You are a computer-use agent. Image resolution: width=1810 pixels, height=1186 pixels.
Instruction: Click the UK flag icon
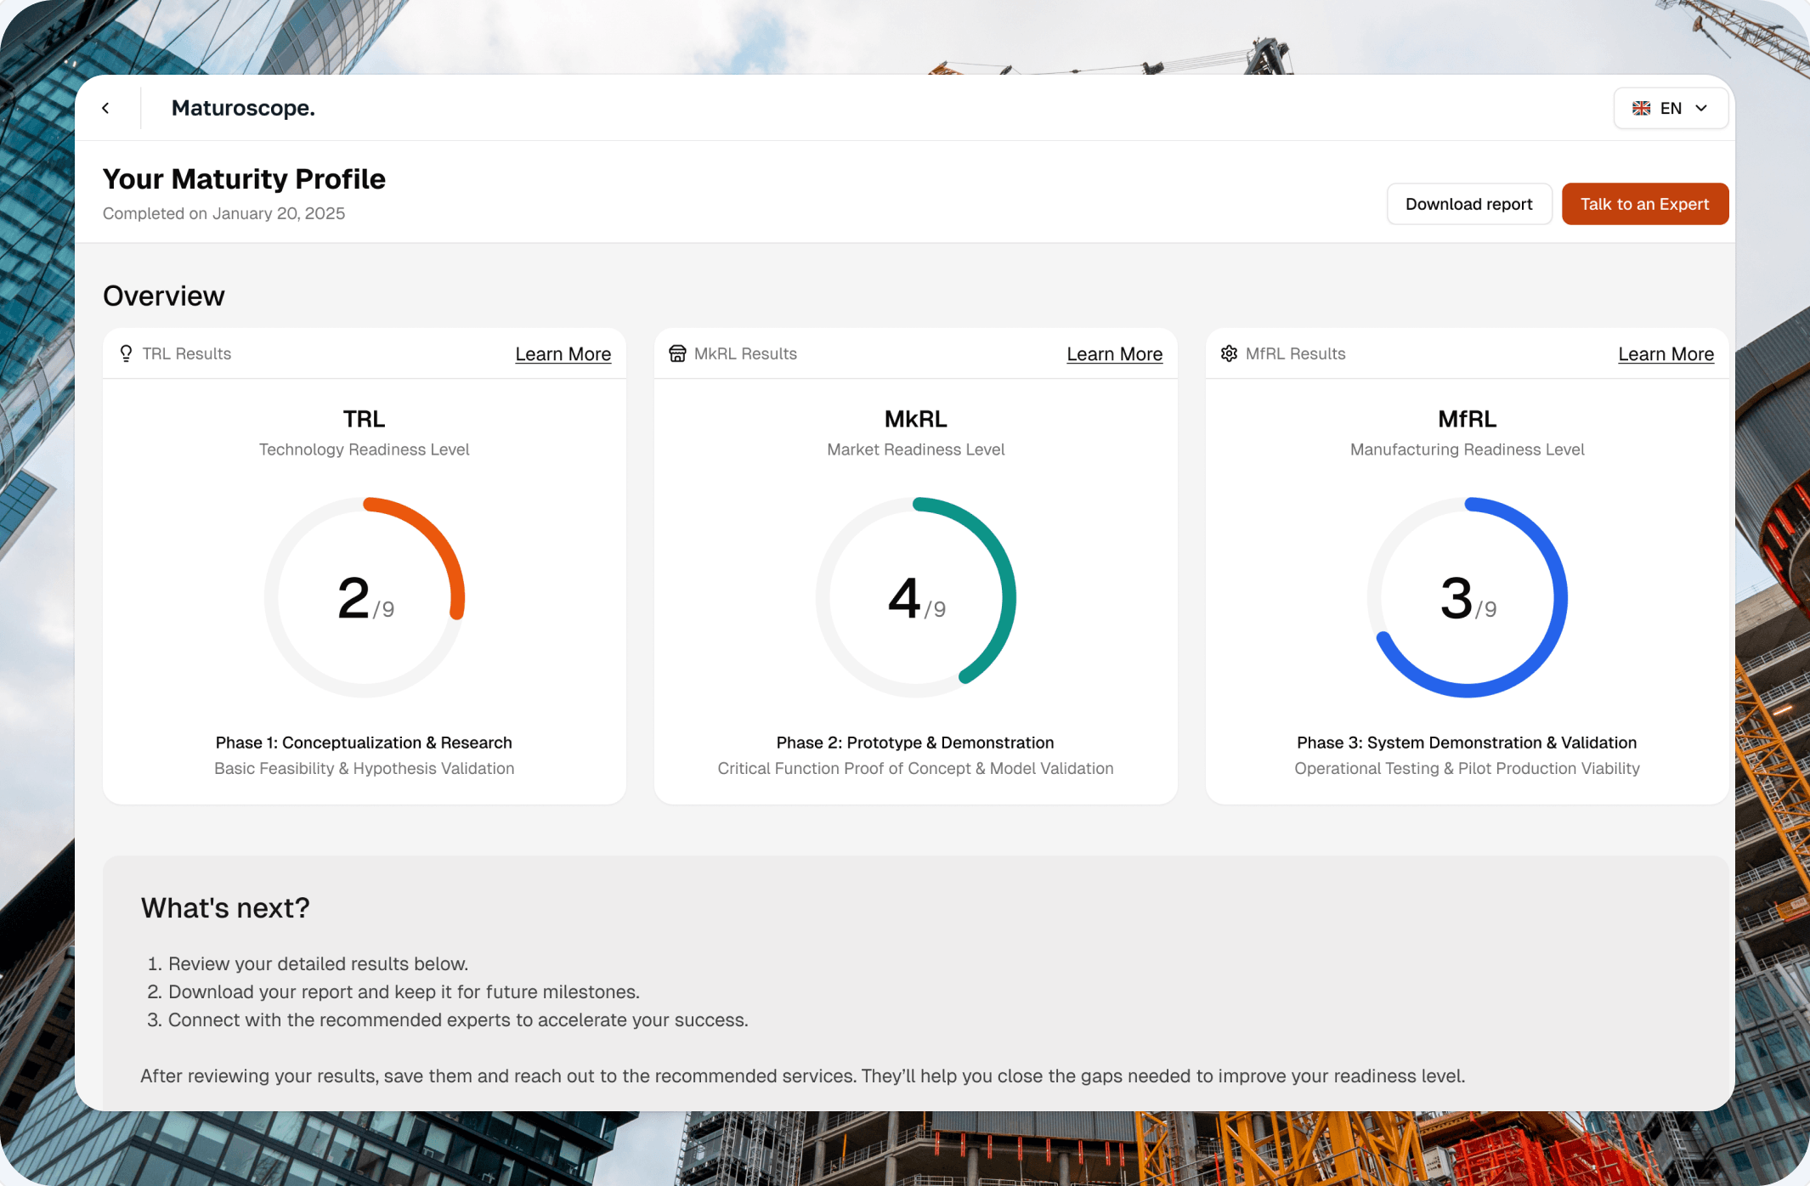(1641, 108)
